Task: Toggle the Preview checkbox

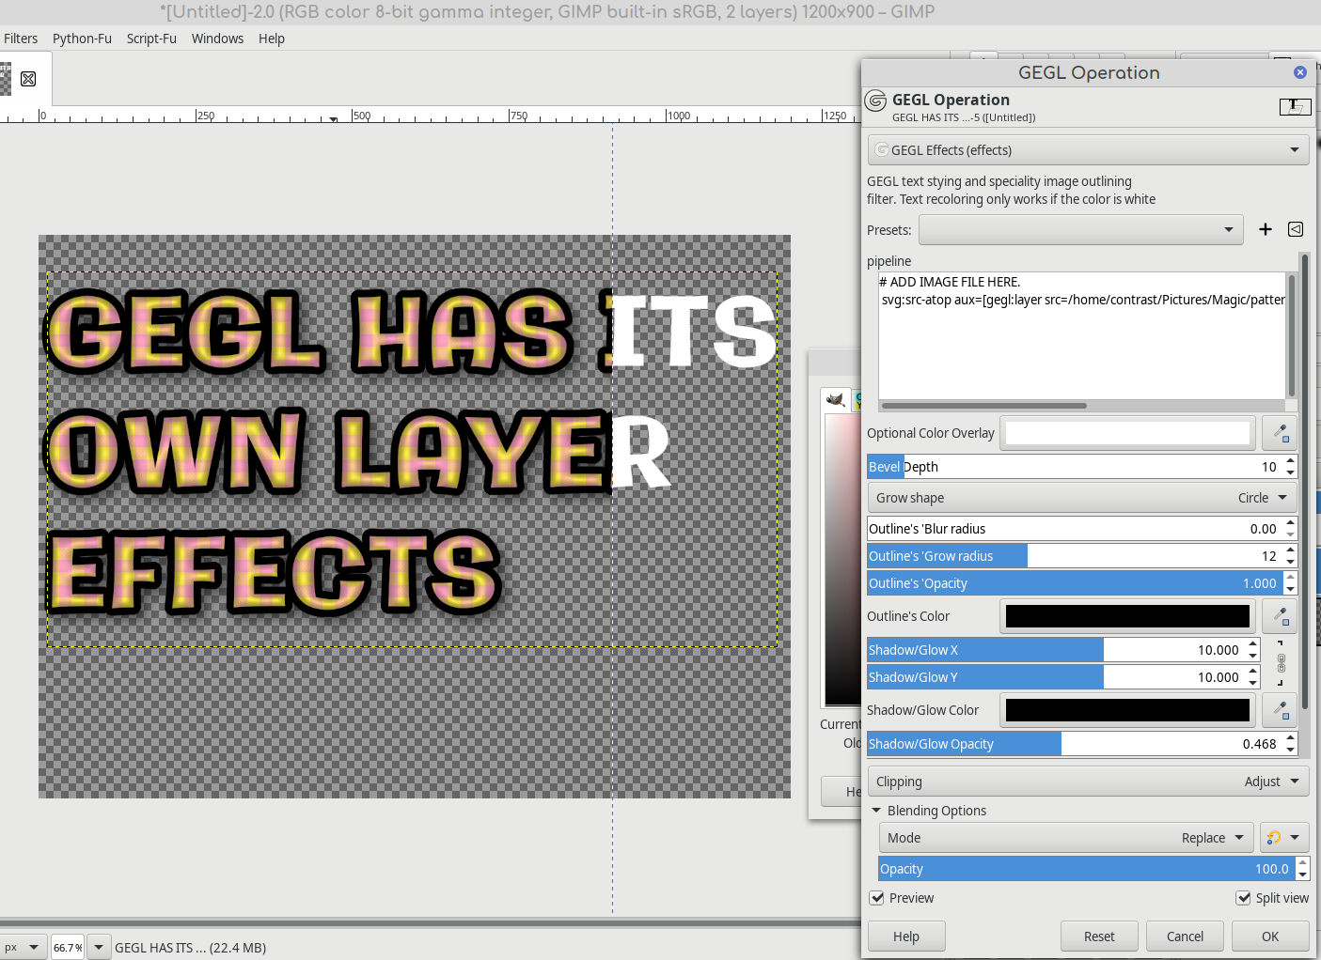Action: [877, 898]
